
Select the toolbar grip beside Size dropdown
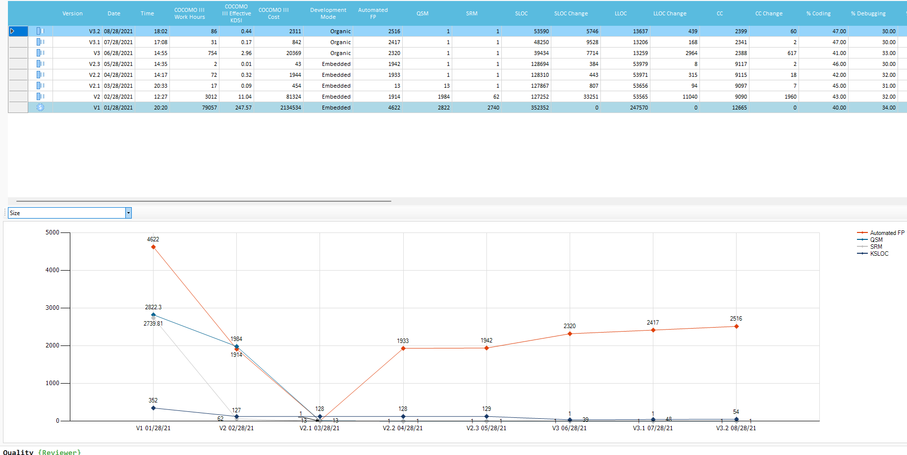click(x=5, y=213)
